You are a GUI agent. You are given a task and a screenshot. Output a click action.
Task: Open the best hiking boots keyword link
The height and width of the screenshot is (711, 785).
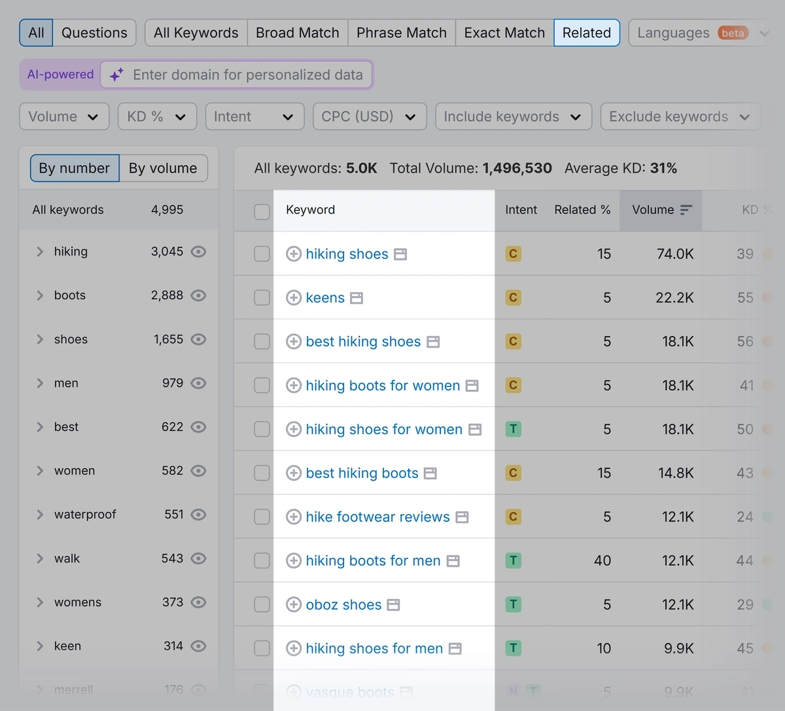362,473
